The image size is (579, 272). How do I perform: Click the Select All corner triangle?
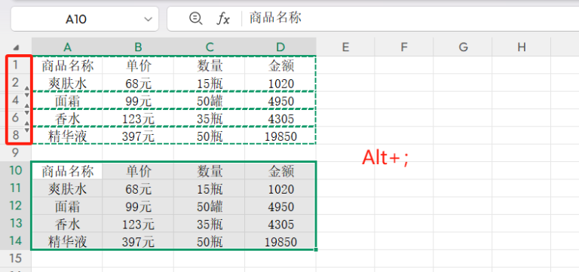click(x=16, y=47)
